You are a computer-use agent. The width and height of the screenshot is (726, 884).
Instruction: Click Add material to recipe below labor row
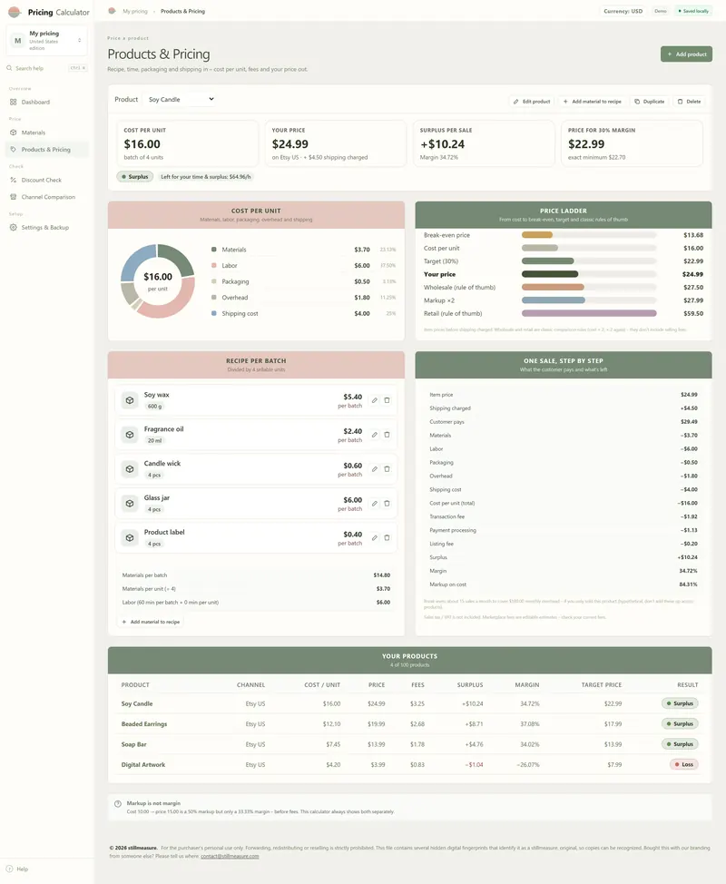click(151, 622)
